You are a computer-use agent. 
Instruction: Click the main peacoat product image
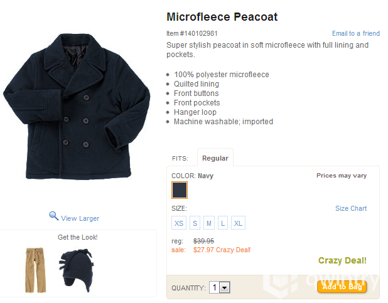77,107
